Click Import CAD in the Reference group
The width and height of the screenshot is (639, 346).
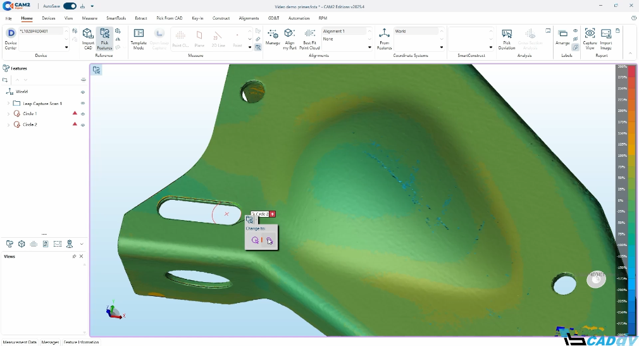88,39
